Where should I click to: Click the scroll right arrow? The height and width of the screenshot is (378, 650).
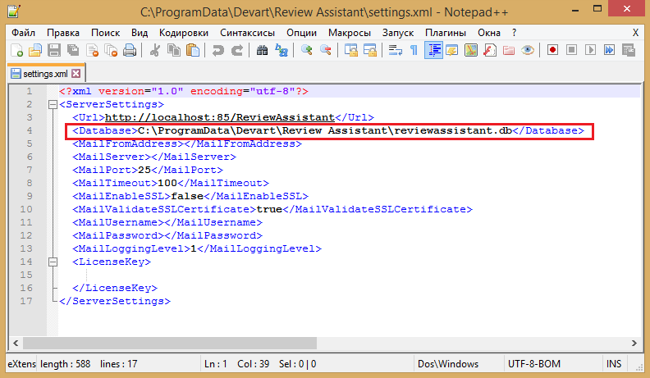[x=634, y=343]
